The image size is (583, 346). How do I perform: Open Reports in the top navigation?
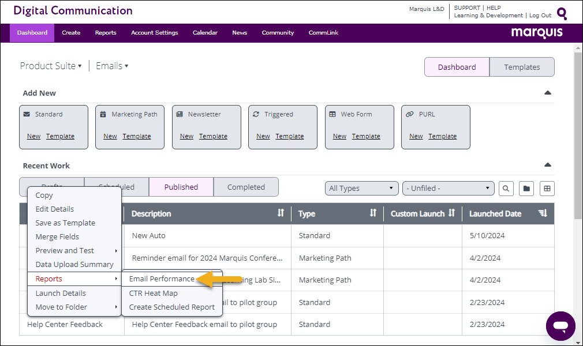106,33
